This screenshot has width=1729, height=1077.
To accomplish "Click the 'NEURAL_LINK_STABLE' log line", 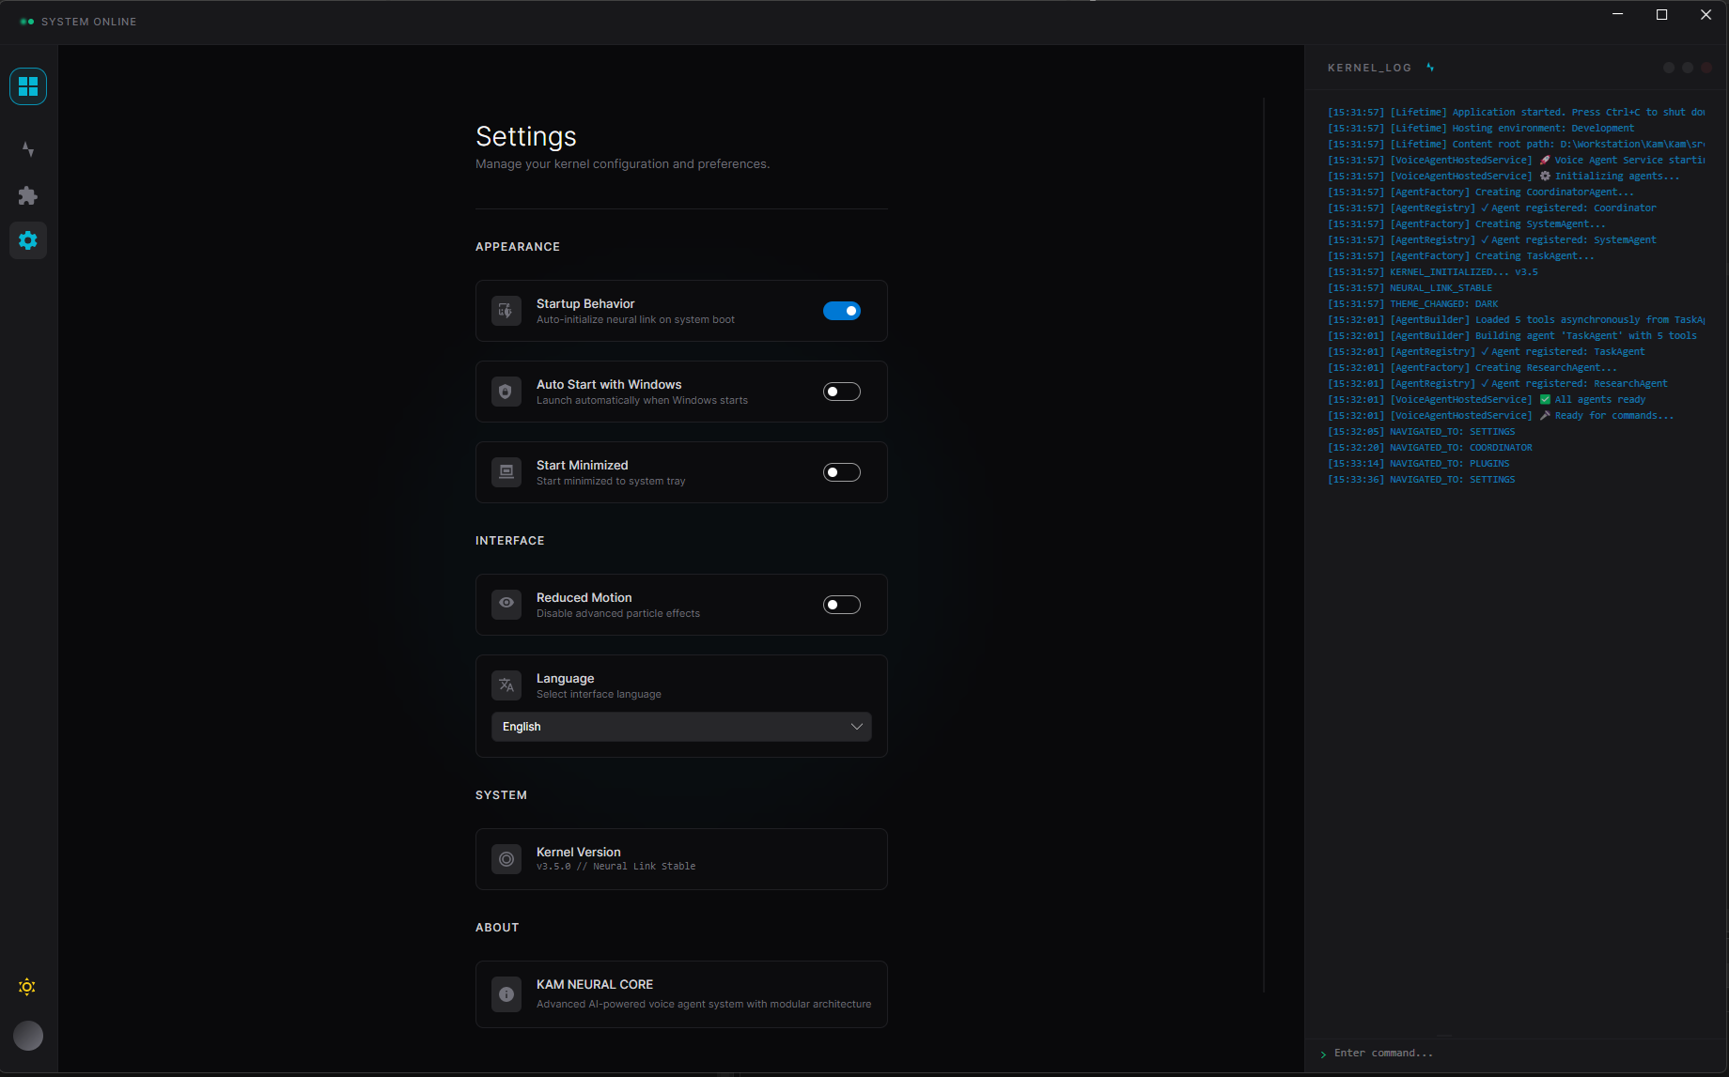I will [x=1410, y=288].
